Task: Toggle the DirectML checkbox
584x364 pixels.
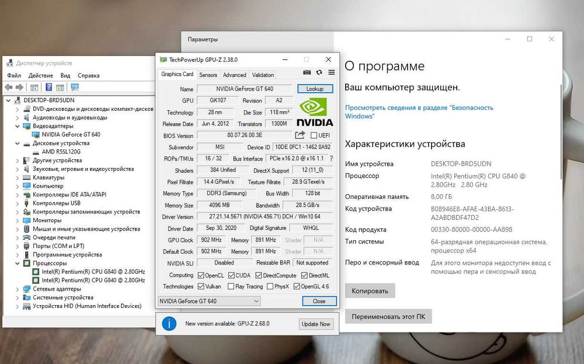Action: [x=304, y=275]
